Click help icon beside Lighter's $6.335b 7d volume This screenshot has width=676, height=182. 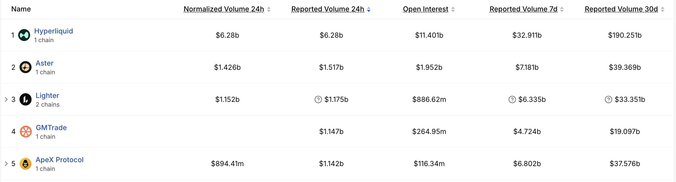512,100
